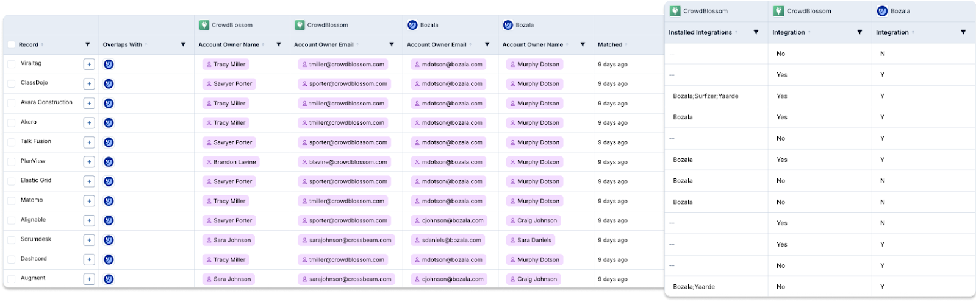Image resolution: width=976 pixels, height=302 pixels.
Task: Click the Elastic Grid record name
Action: (x=36, y=180)
